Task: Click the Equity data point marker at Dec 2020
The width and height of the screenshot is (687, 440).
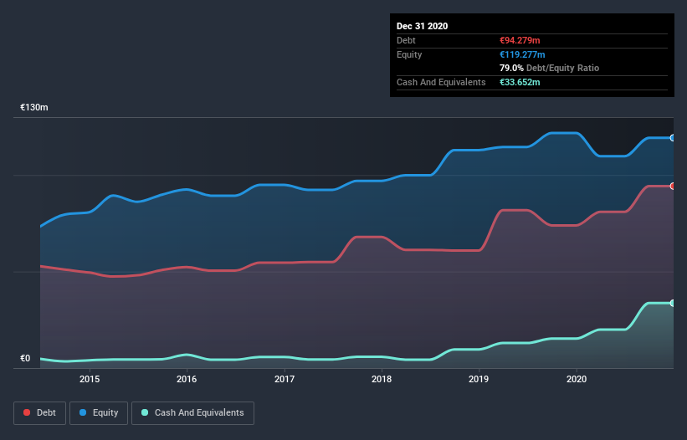Action: 673,138
